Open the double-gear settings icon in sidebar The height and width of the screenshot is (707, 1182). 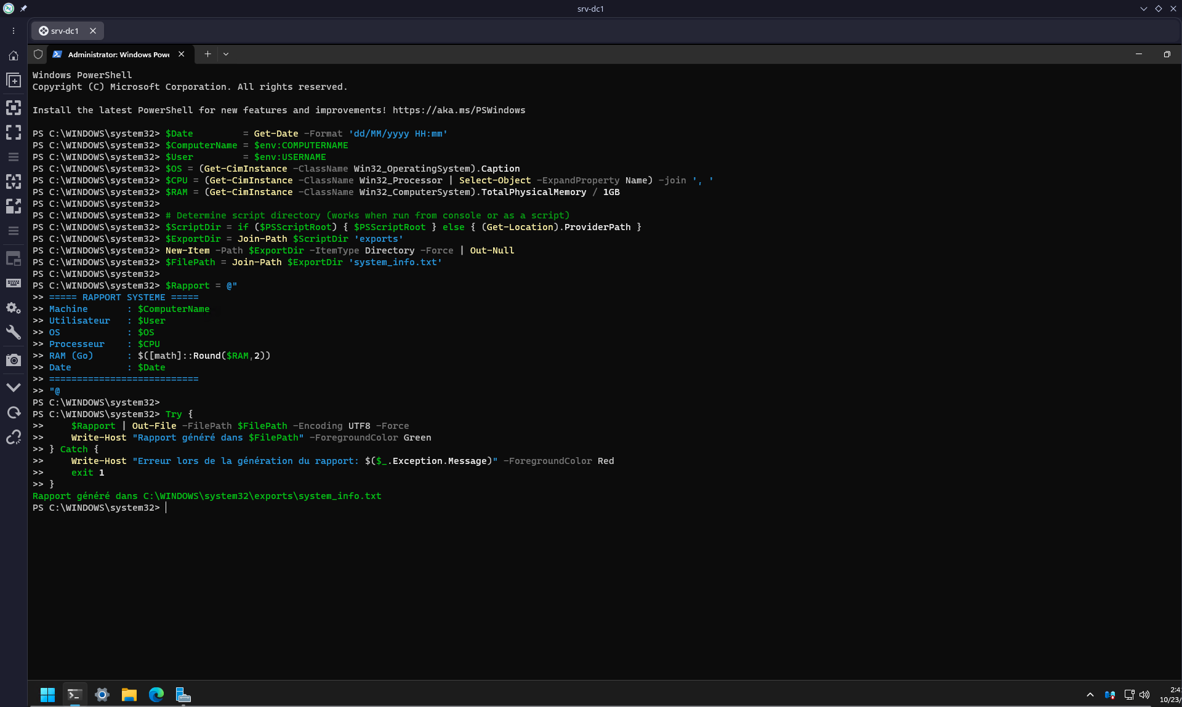click(14, 308)
